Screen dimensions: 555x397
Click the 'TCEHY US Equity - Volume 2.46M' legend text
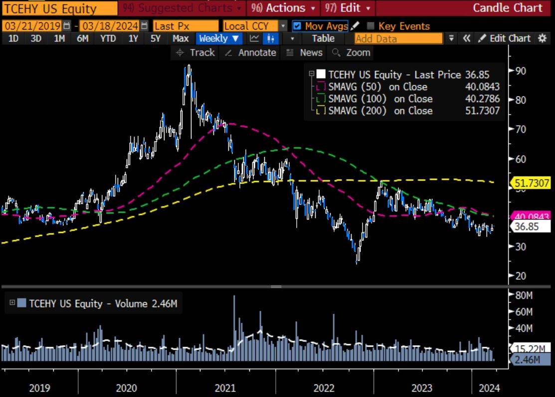103,304
